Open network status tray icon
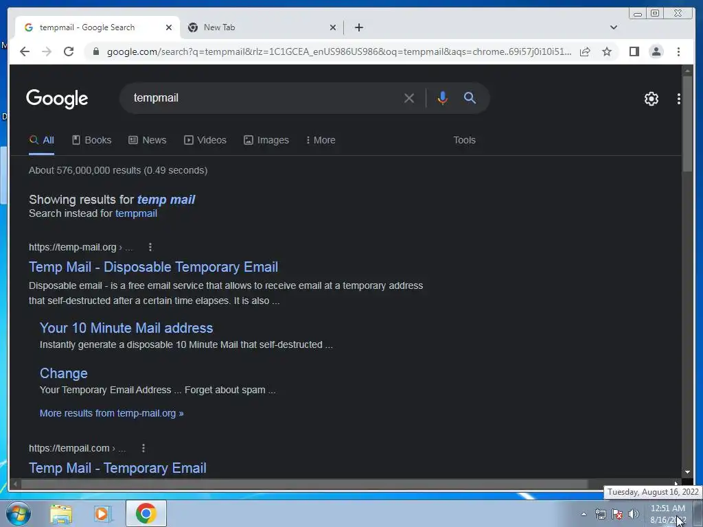Viewport: 703px width, 527px height. pyautogui.click(x=600, y=514)
